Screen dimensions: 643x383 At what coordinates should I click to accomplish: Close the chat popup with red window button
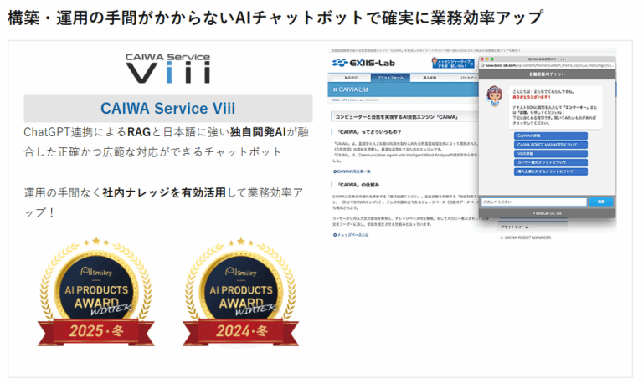pos(482,59)
